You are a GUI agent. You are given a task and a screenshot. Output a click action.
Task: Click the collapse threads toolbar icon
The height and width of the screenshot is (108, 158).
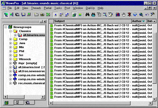pos(61,15)
